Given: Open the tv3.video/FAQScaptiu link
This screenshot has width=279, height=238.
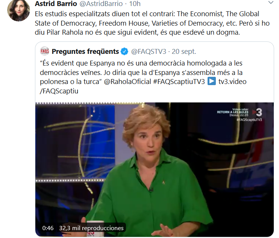Looking at the screenshot, I should [x=143, y=86].
